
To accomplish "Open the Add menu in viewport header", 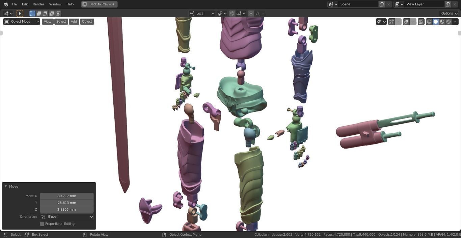I will [74, 22].
